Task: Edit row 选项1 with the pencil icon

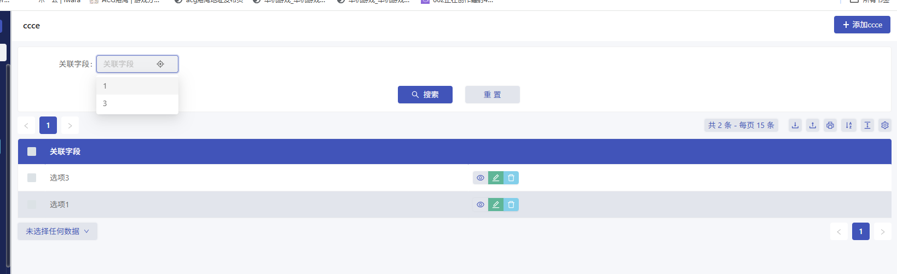Action: [496, 205]
